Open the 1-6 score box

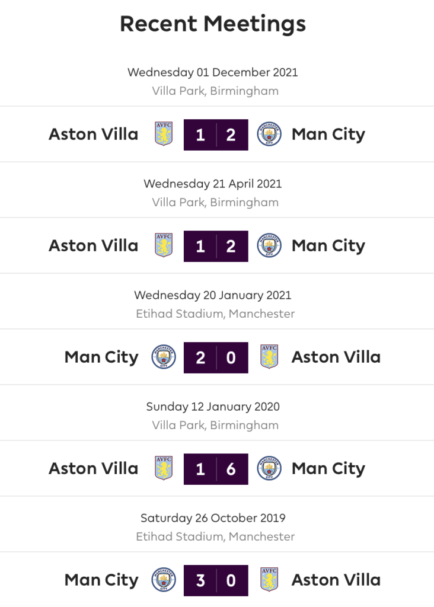[216, 469]
